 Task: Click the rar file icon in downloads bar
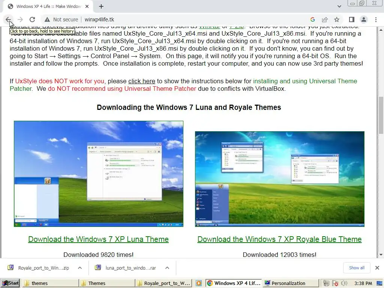click(x=98, y=267)
